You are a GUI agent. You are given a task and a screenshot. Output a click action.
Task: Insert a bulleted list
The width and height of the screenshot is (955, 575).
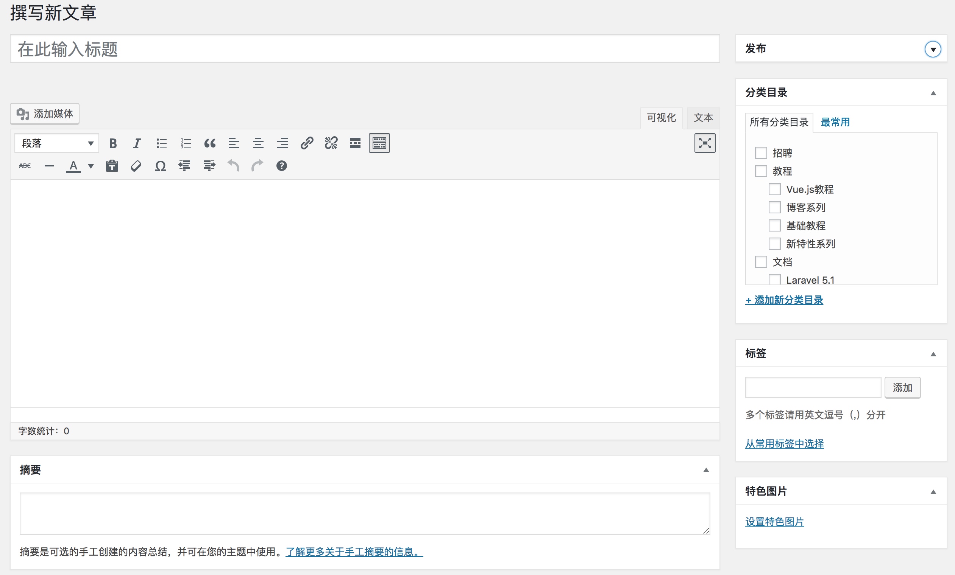[161, 143]
